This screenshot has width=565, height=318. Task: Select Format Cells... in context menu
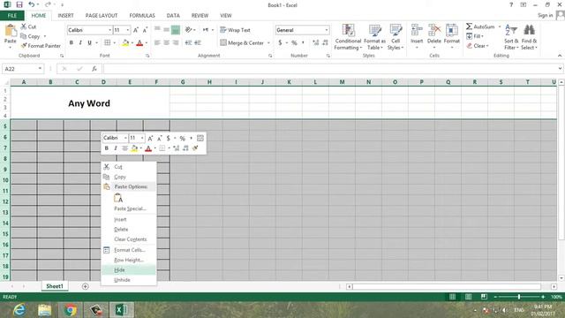coord(129,250)
